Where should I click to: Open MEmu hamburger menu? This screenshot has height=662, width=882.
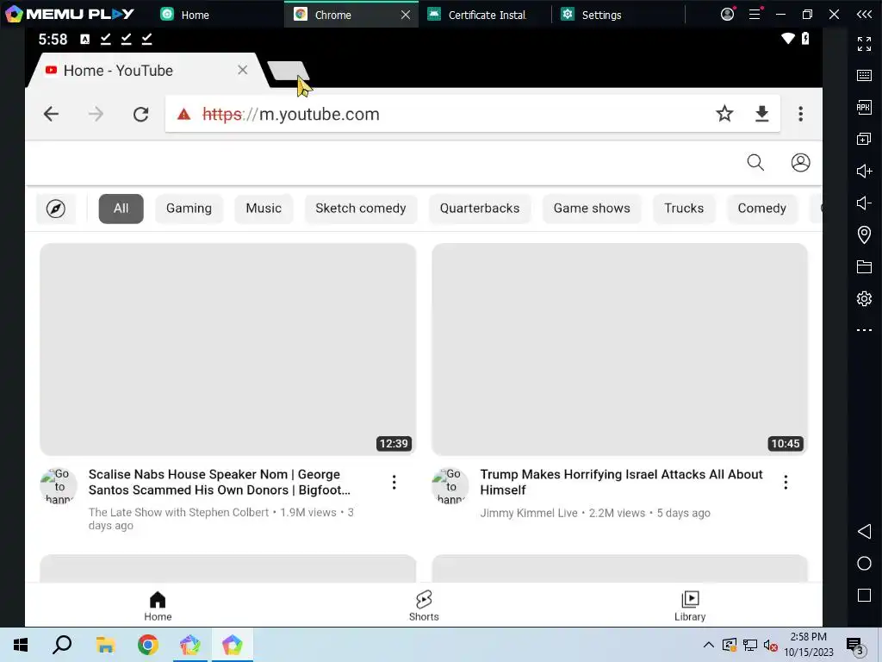755,14
